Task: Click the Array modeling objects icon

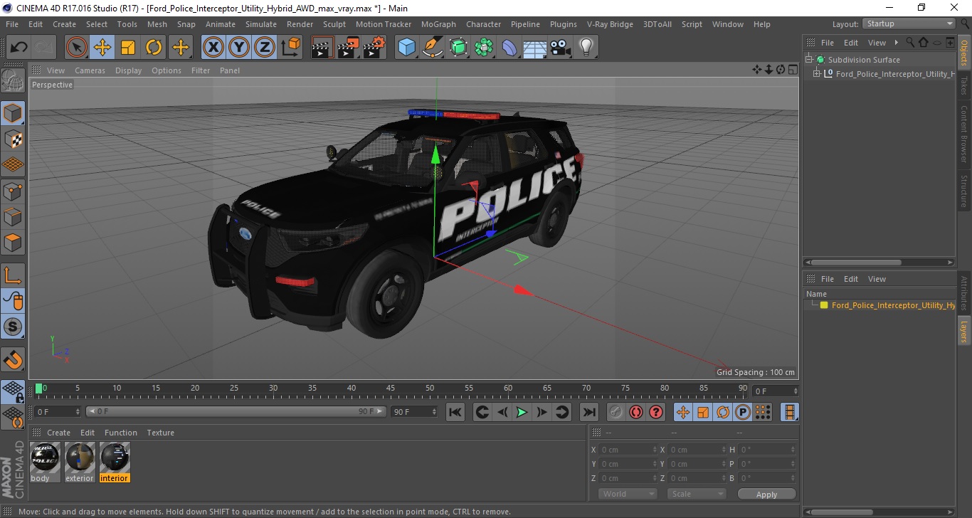Action: click(x=484, y=48)
